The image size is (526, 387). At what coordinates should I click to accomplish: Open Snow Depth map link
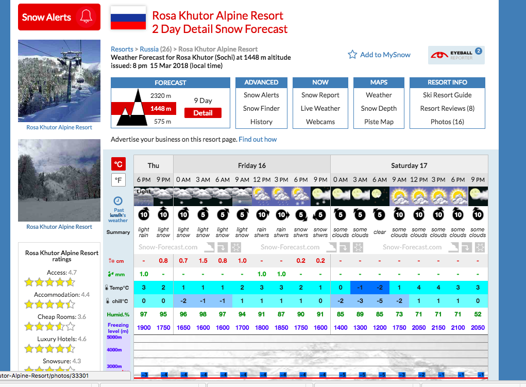(x=379, y=108)
